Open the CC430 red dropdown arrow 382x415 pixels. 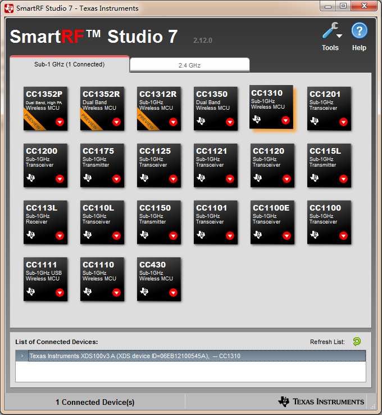pyautogui.click(x=173, y=292)
